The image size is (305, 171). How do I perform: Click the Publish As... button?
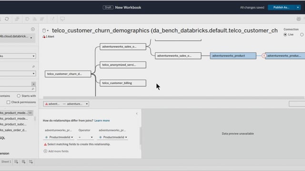coord(281,8)
